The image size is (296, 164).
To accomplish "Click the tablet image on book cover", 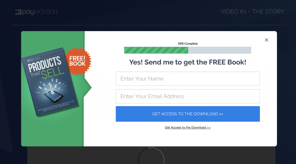I will [54, 95].
